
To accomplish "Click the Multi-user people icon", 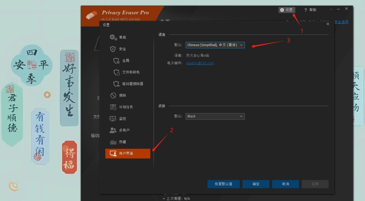I will coord(113,130).
